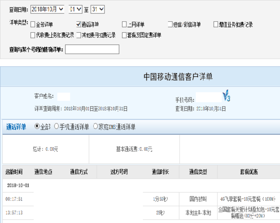Click the V3 logo beside the phone number
The width and height of the screenshot is (280, 223).
(226, 95)
